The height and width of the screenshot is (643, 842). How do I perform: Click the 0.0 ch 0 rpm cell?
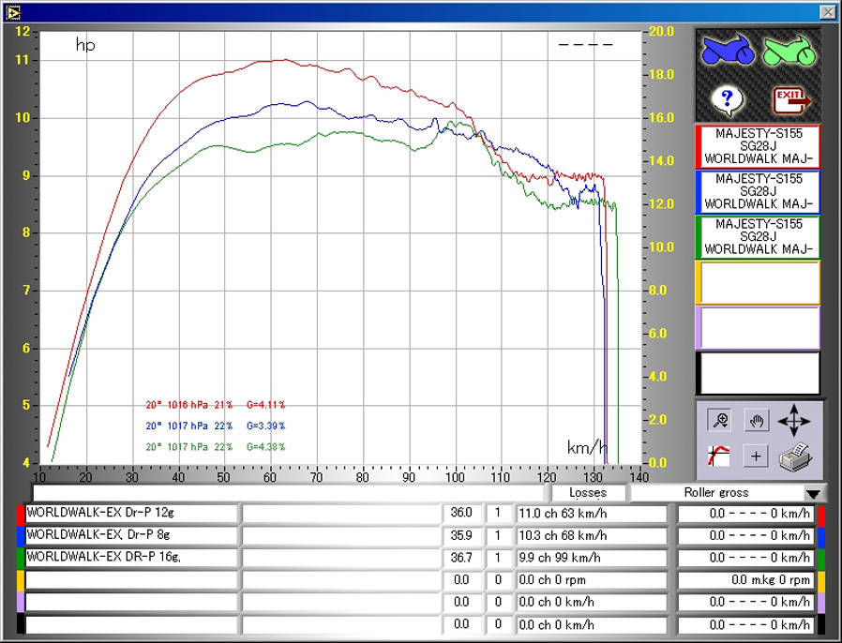[x=591, y=580]
